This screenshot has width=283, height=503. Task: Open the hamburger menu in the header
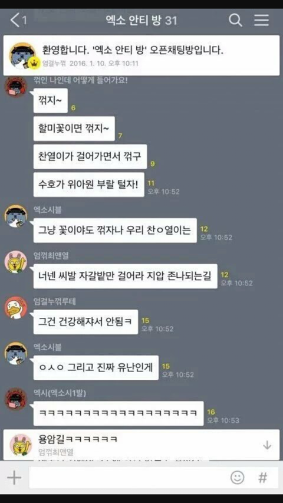[x=262, y=21]
